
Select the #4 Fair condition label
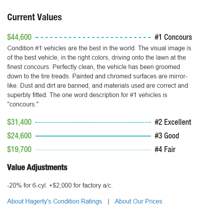[165, 149]
